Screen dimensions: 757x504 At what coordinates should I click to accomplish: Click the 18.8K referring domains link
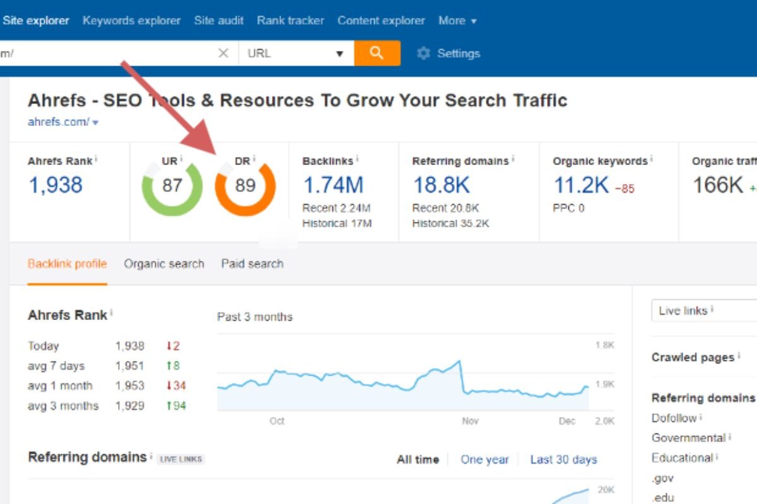tap(441, 185)
